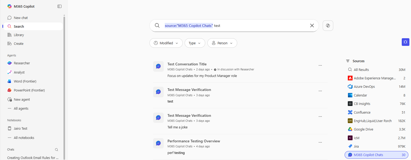
Task: Select the M365 Copilot Chats source
Action: pyautogui.click(x=376, y=155)
